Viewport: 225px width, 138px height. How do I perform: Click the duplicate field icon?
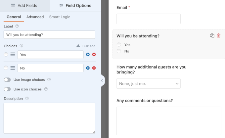pos(212,36)
